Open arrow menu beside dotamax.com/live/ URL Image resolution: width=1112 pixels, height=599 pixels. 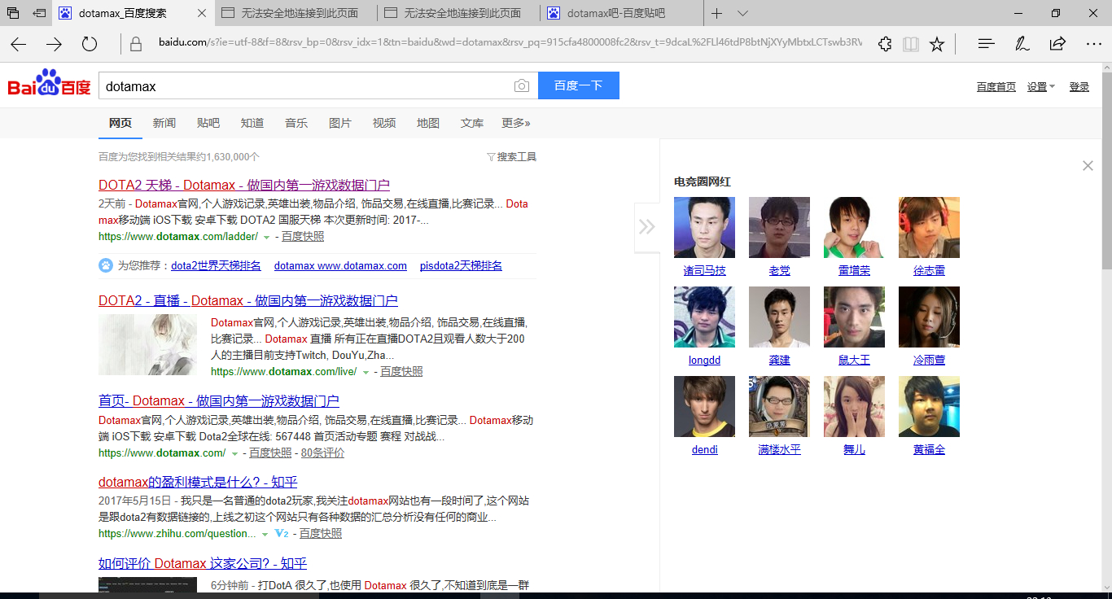pyautogui.click(x=366, y=372)
